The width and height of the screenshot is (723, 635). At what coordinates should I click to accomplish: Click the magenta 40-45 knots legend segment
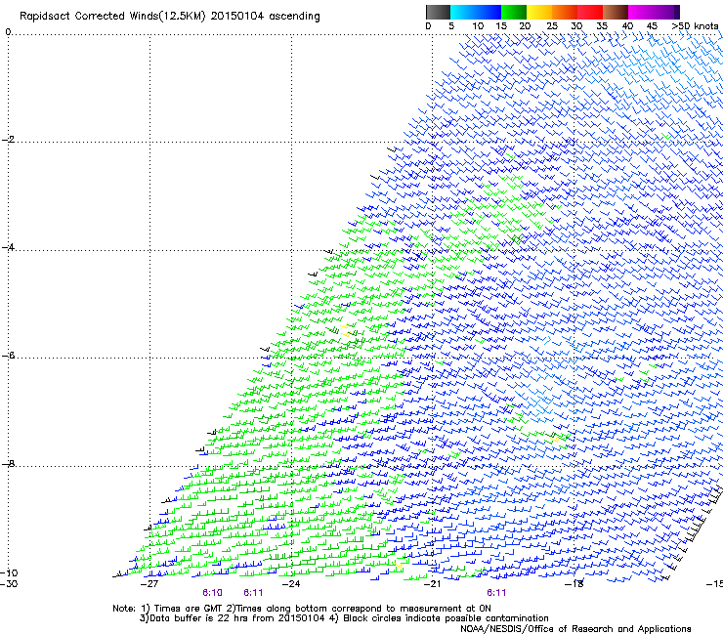[x=641, y=12]
